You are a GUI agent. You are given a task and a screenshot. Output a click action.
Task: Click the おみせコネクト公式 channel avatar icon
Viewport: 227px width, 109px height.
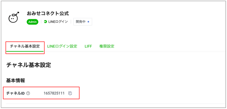(14, 18)
